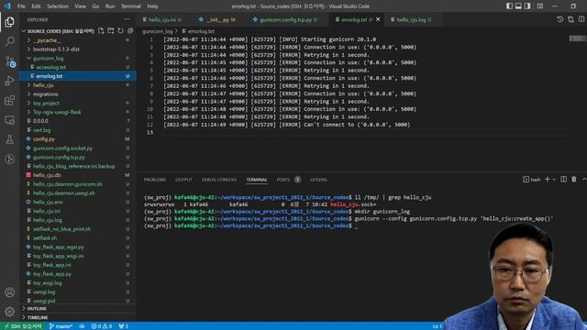The width and height of the screenshot is (587, 330).
Task: Toggle the secondary side bar layout
Action: tap(527, 6)
